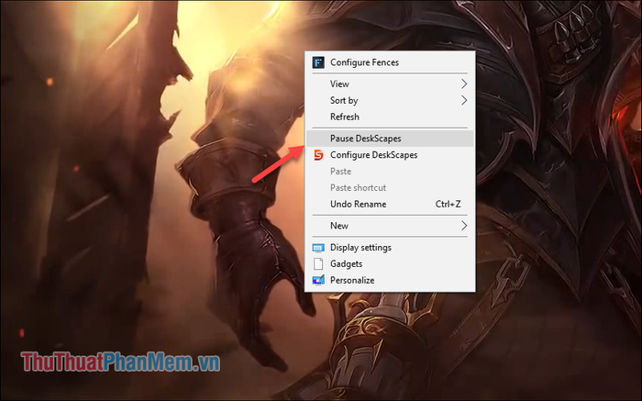This screenshot has height=401, width=642.
Task: Click the Gadgets menu entry
Action: pyautogui.click(x=390, y=263)
